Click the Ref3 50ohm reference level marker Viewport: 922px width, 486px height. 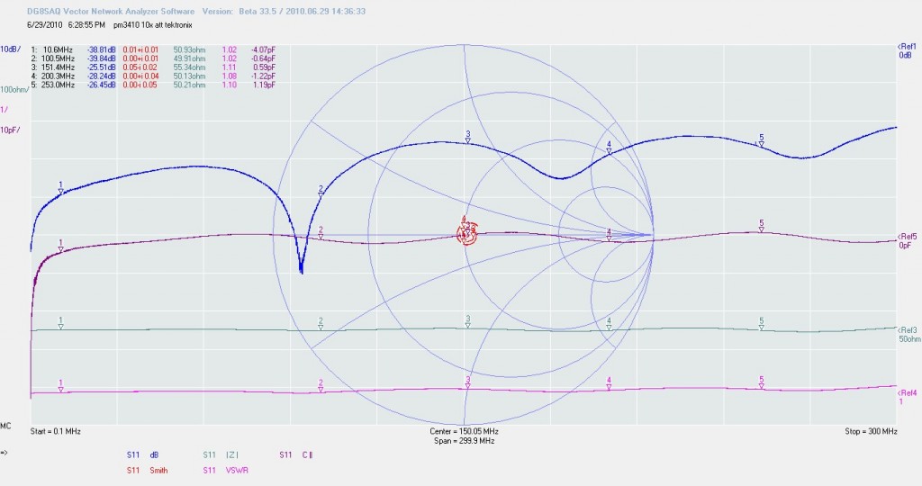(906, 334)
